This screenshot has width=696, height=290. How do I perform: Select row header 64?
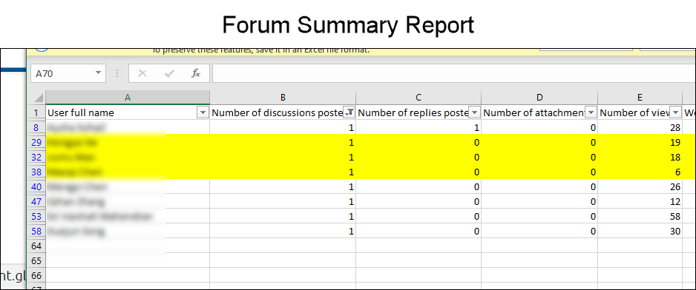(36, 246)
